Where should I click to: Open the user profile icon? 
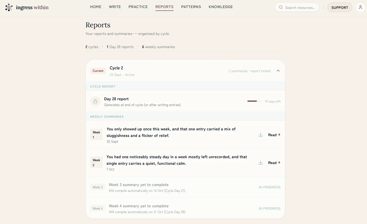point(360,7)
